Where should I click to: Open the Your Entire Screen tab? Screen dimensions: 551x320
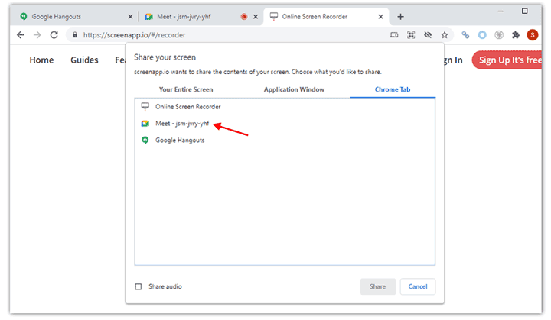coord(186,89)
